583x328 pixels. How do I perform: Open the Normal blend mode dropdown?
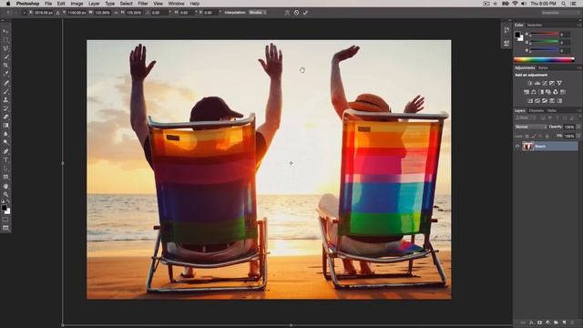(x=530, y=127)
